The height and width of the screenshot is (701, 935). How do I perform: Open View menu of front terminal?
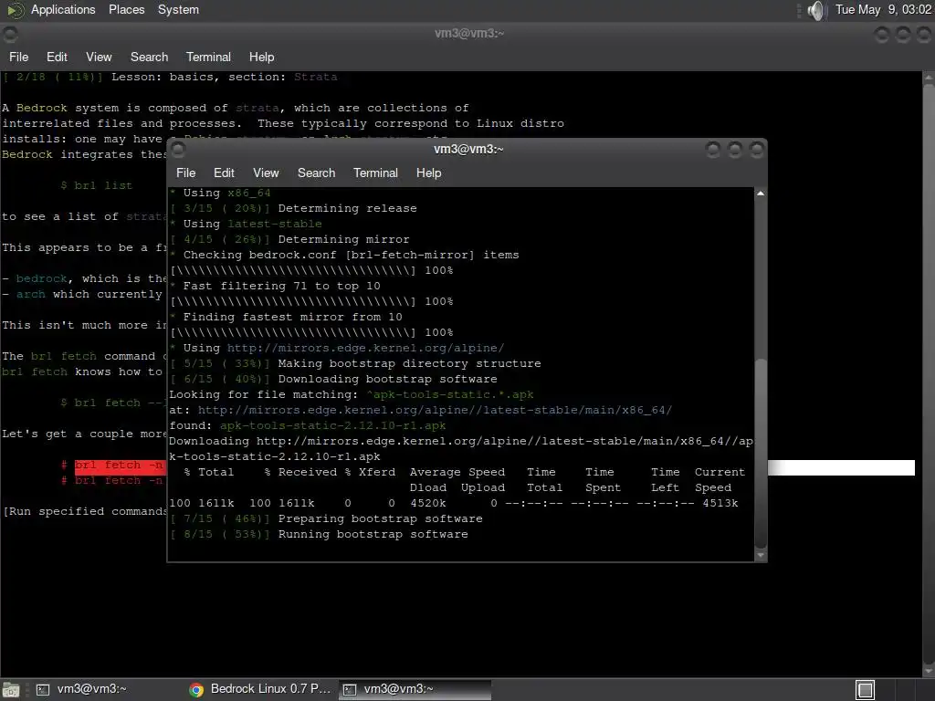tap(266, 173)
